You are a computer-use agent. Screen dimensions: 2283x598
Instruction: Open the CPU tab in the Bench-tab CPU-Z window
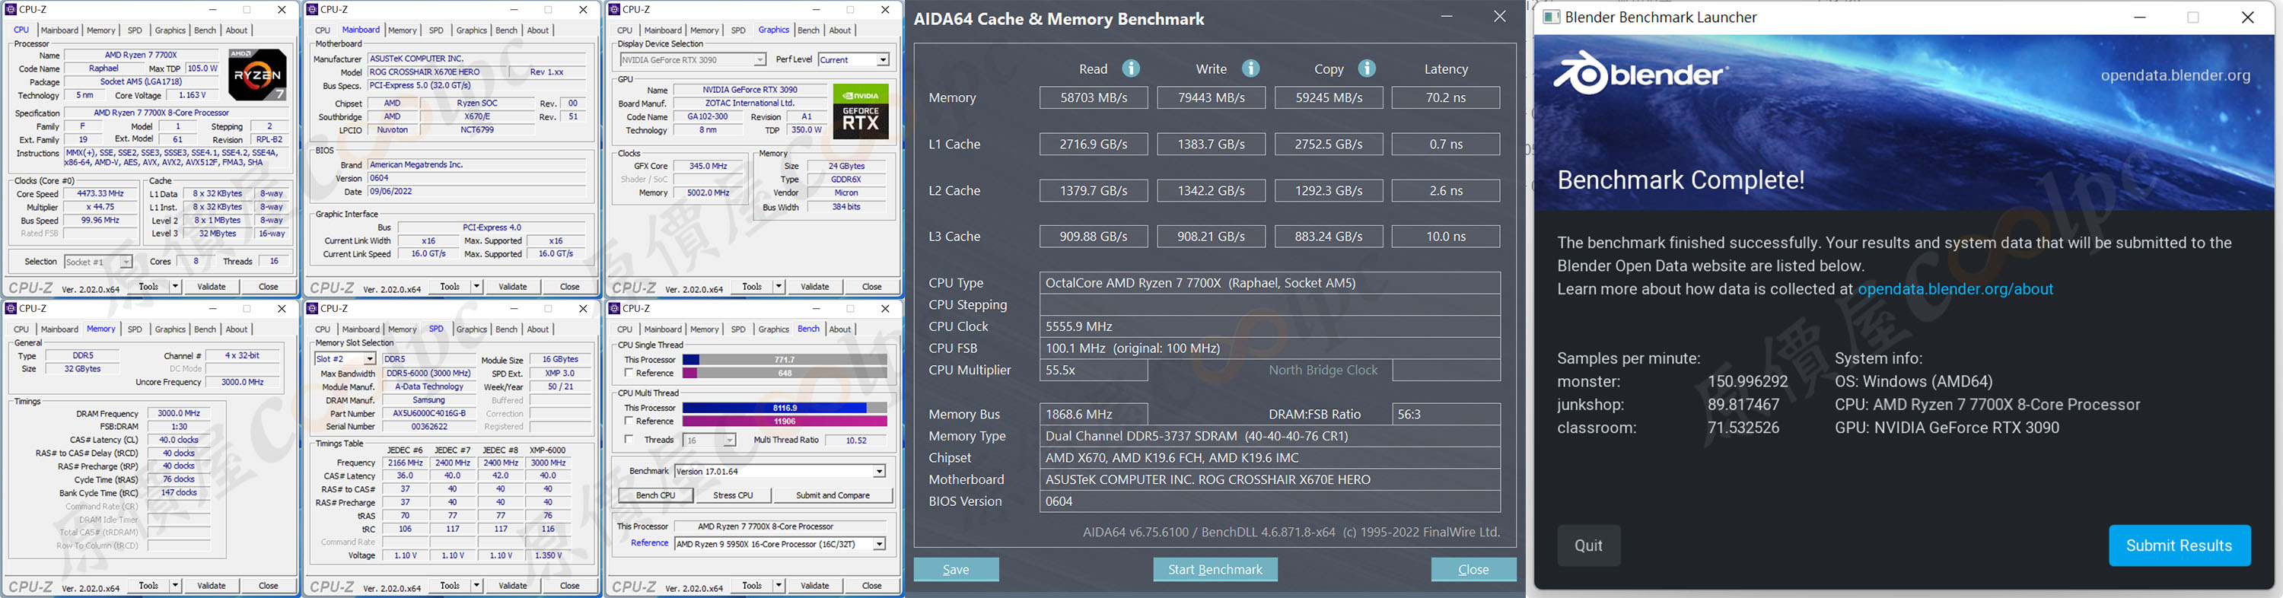pyautogui.click(x=625, y=329)
